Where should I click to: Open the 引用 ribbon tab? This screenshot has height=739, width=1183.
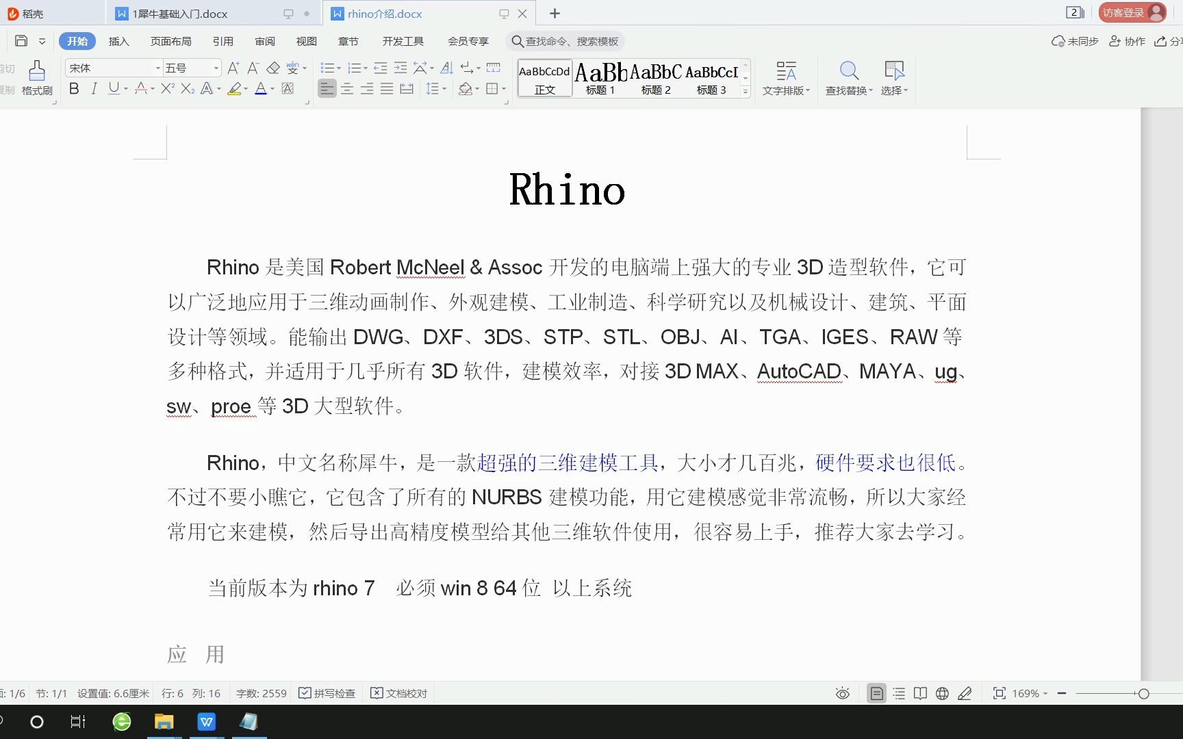coord(222,41)
